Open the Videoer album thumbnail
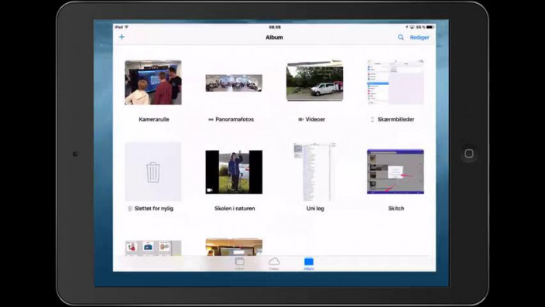Viewport: 545px width, 307px height. click(314, 81)
